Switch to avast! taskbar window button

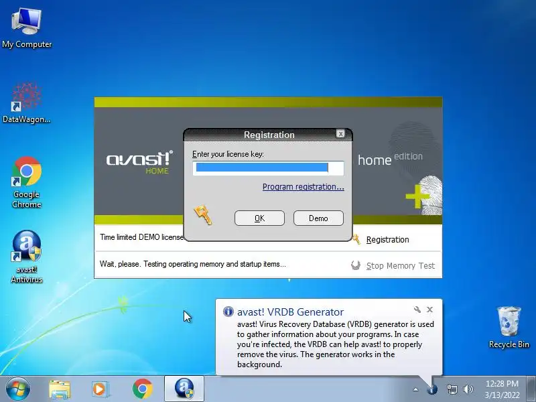[184, 389]
